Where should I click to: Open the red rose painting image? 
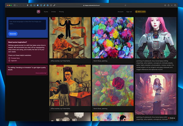point(113,85)
